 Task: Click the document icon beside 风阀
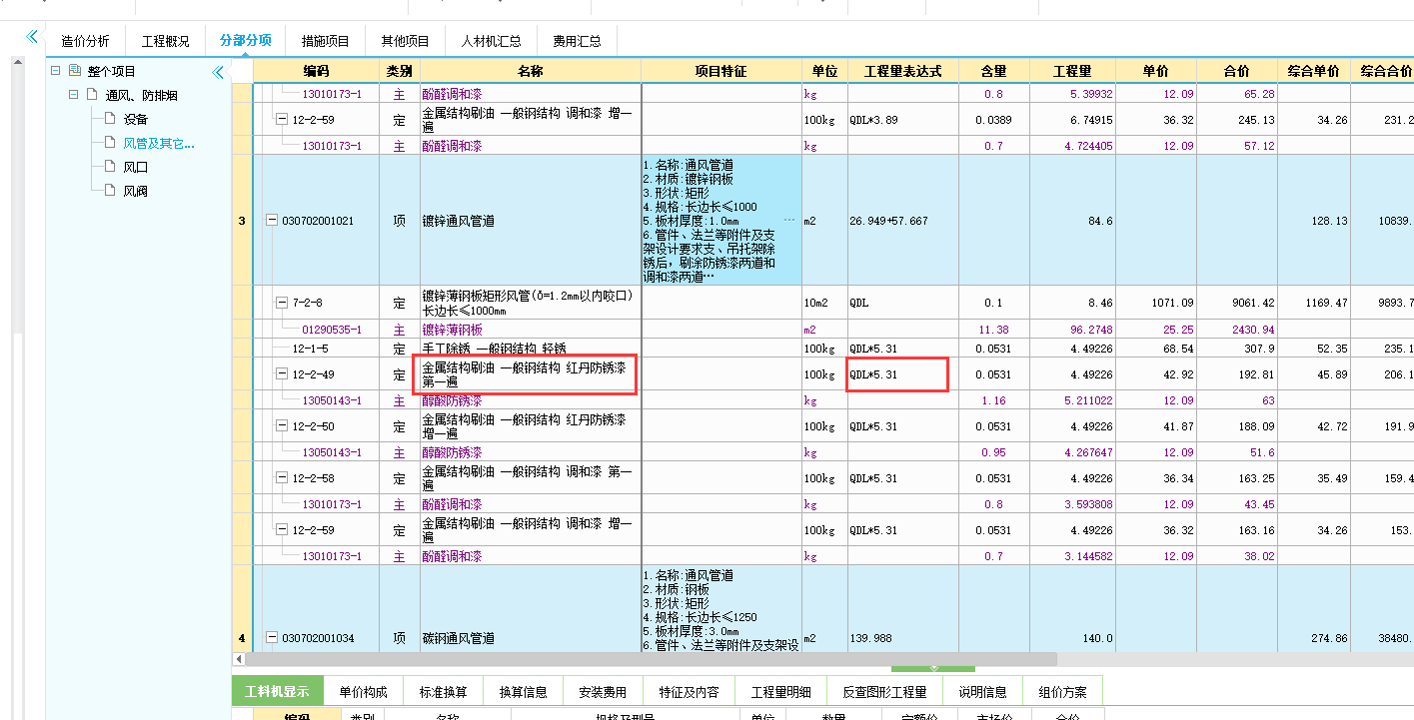pos(110,191)
